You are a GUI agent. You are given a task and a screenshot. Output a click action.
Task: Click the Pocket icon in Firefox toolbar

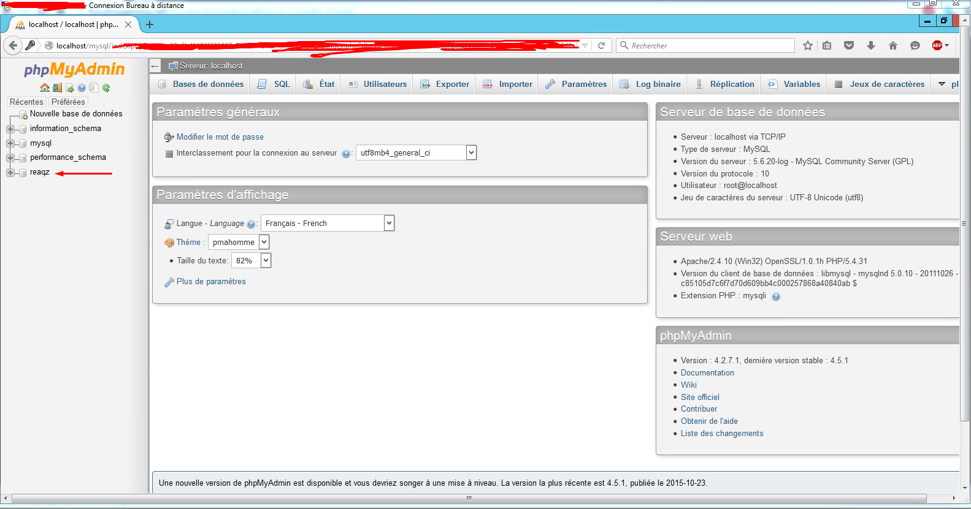click(x=849, y=45)
